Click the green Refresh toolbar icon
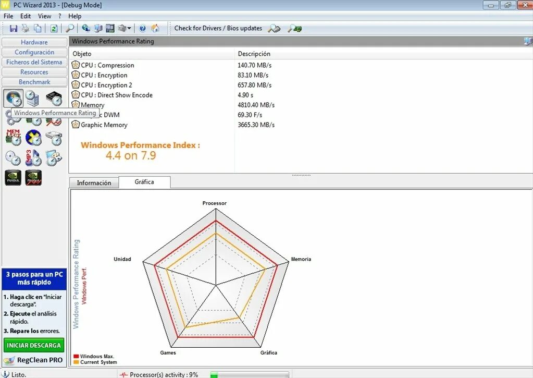This screenshot has width=533, height=378. (x=54, y=28)
